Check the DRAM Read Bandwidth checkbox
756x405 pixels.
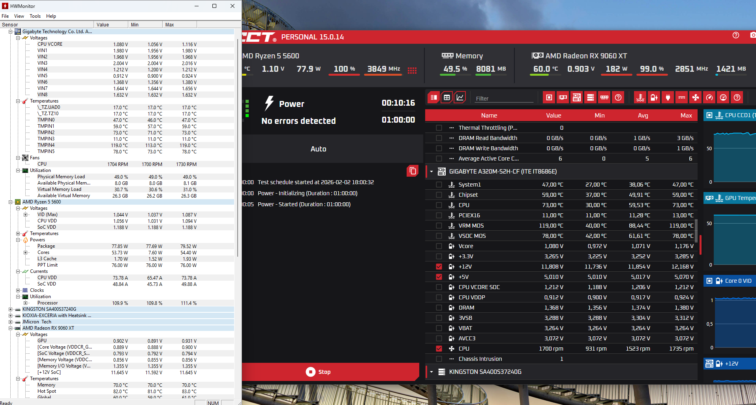(439, 138)
